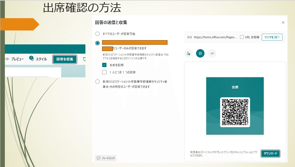Click the 'フィードバック' speech bubble icon
Viewport: 295px width, 167px height.
tap(98, 158)
